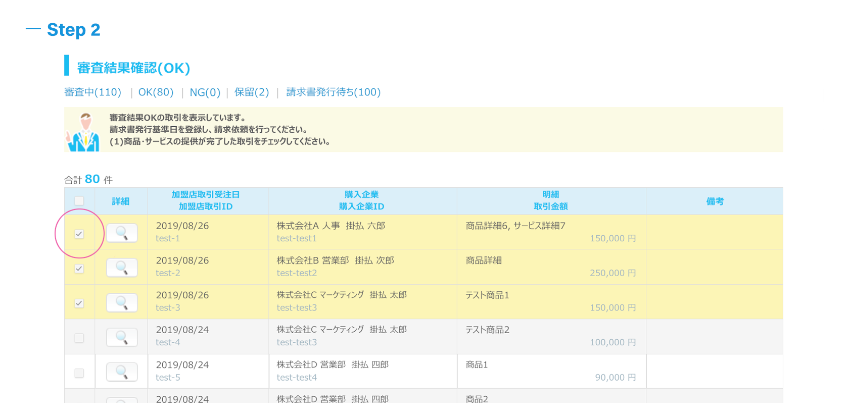Image resolution: width=849 pixels, height=418 pixels.
Task: Click the 備考 column header
Action: pos(715,201)
